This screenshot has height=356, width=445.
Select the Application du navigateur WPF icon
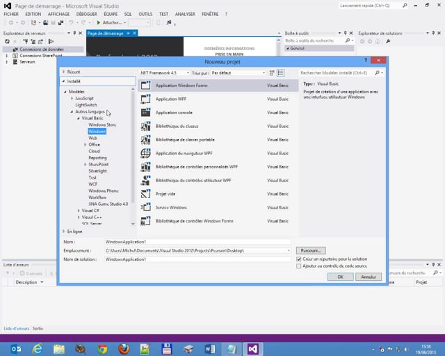coord(145,153)
